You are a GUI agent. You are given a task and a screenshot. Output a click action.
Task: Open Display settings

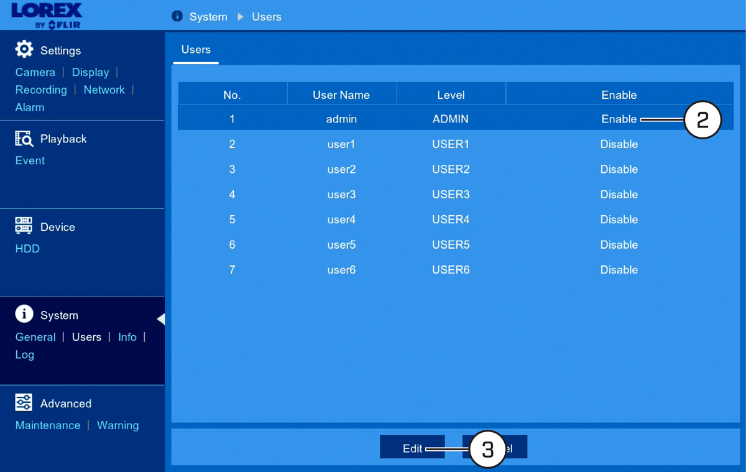[x=91, y=72]
